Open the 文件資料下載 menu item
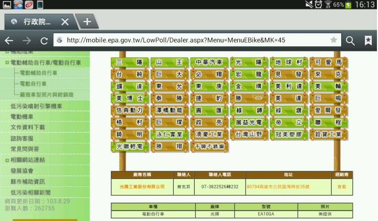This screenshot has height=221, width=378. tap(27, 127)
